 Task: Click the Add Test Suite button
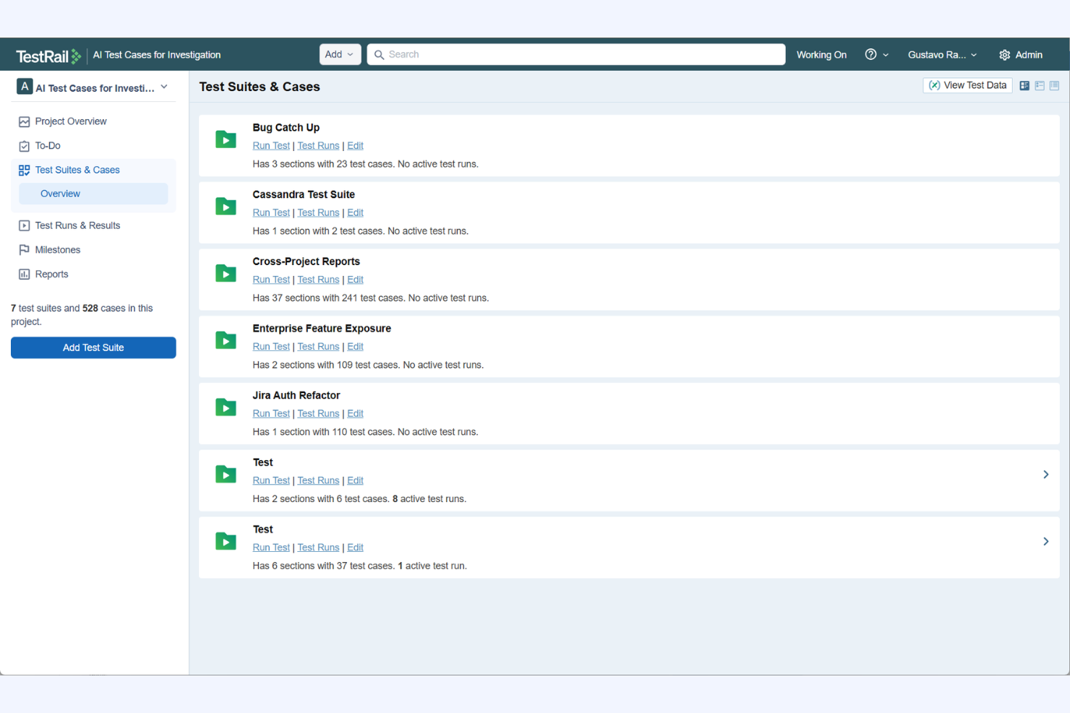click(x=93, y=347)
